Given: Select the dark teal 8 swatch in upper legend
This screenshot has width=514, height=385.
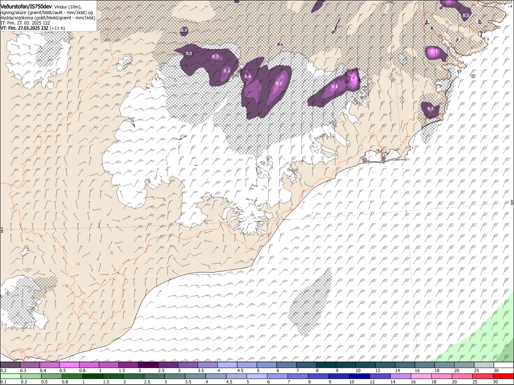Looking at the screenshot, I should pos(325,365).
